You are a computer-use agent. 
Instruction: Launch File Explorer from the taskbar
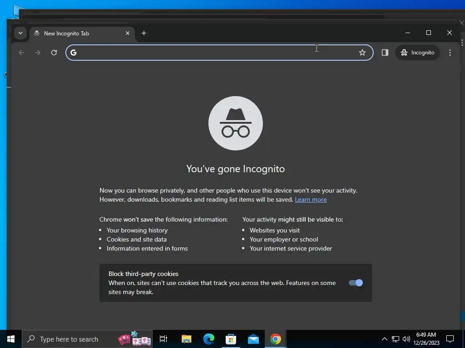click(x=187, y=339)
